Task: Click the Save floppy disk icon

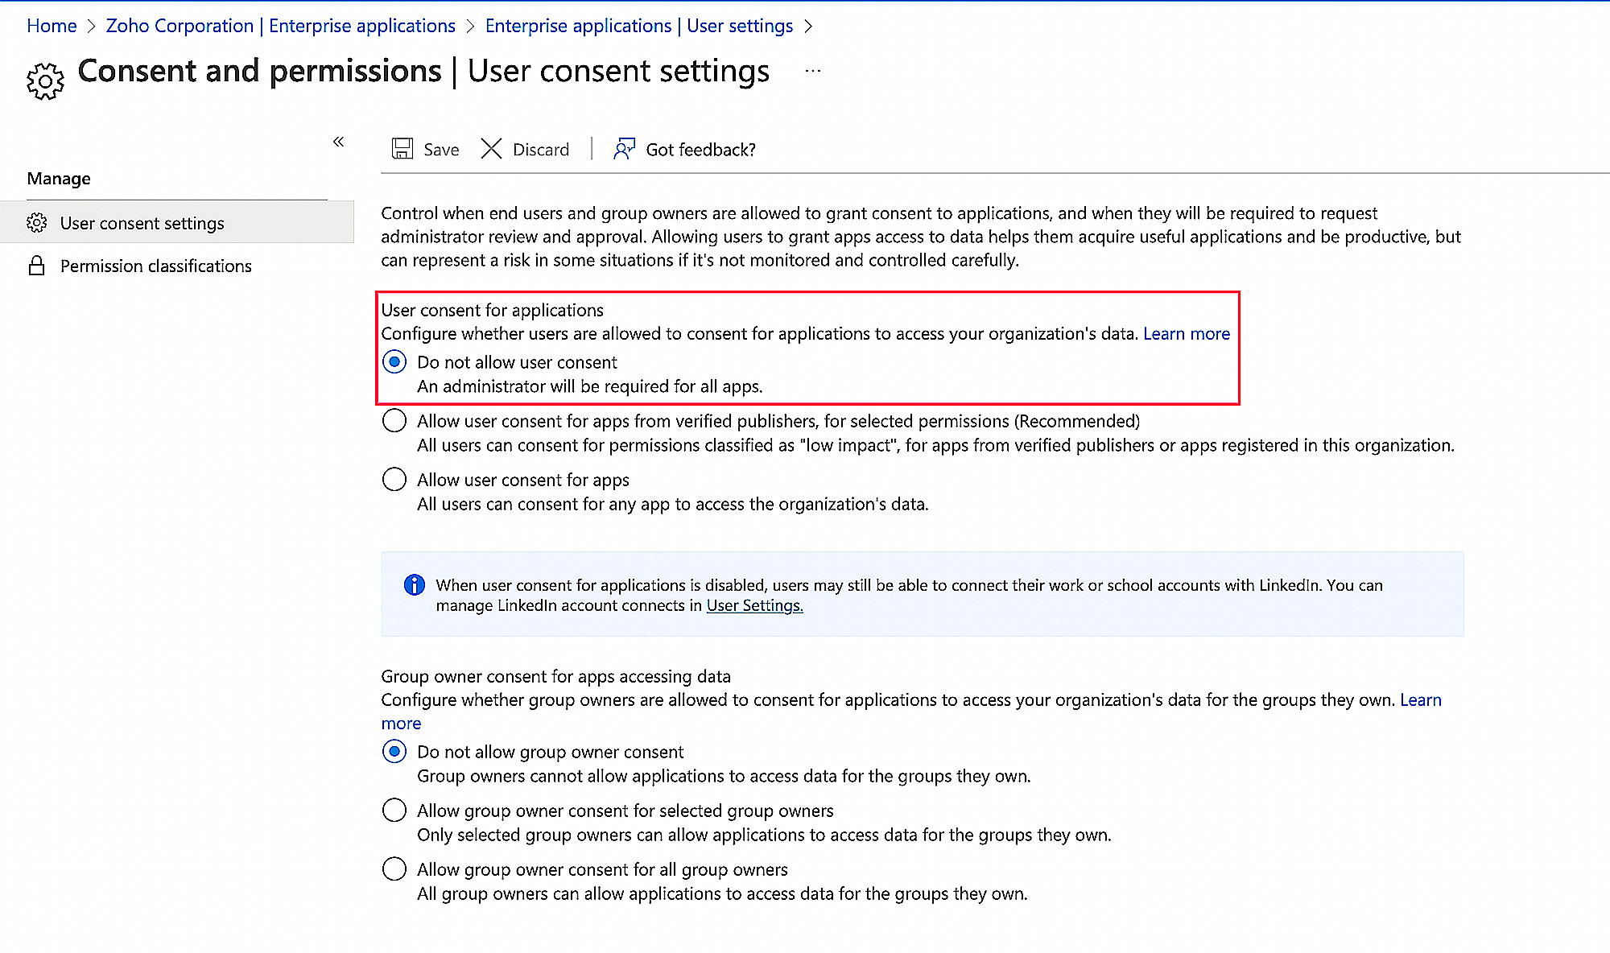Action: click(x=402, y=149)
